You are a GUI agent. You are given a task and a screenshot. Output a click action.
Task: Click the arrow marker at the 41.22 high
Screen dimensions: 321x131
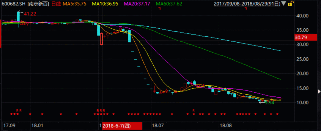20,12
